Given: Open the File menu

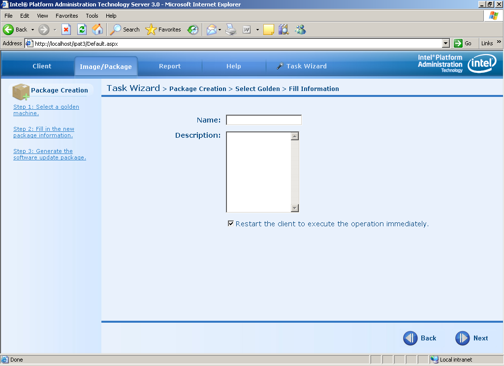Looking at the screenshot, I should click(x=8, y=16).
